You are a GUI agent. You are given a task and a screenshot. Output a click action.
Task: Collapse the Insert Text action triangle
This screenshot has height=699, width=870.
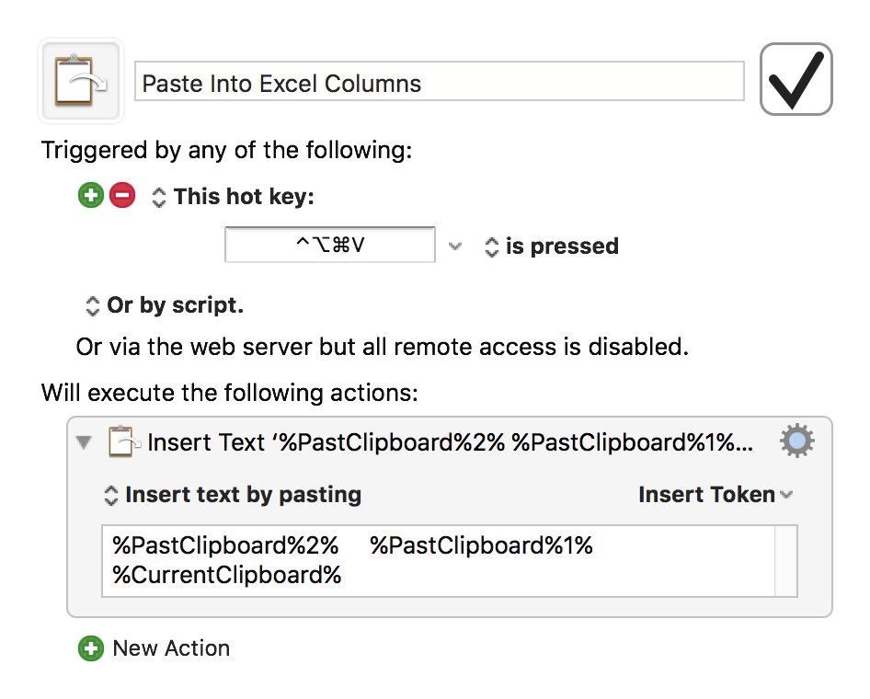point(84,442)
